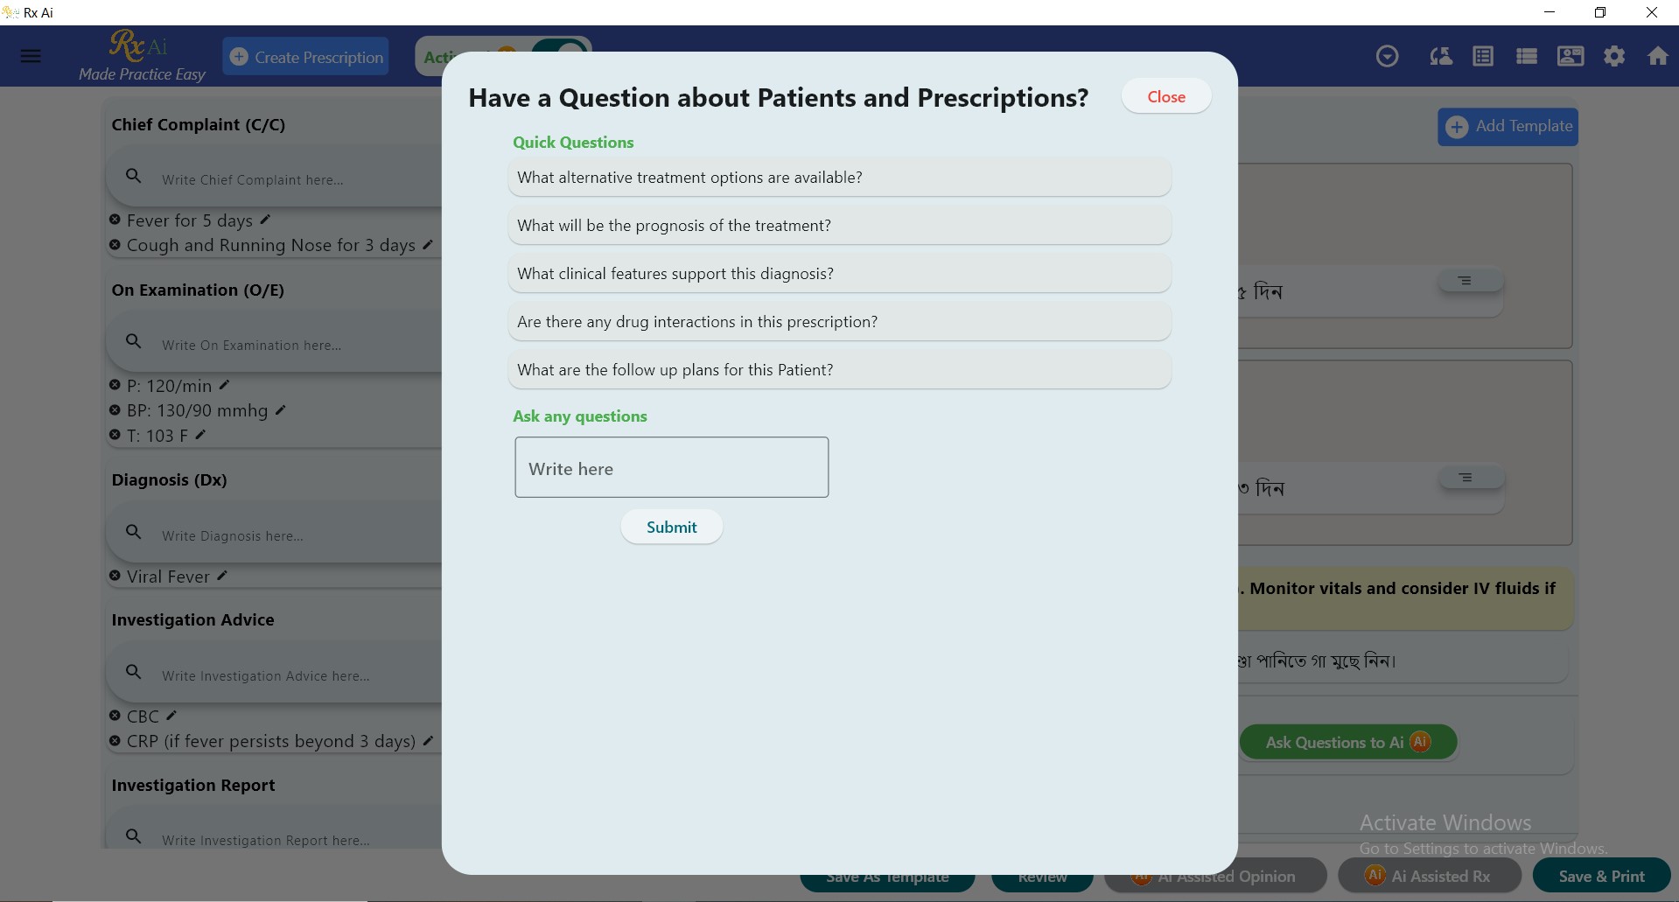
Task: Close the question dialog
Action: click(1165, 97)
